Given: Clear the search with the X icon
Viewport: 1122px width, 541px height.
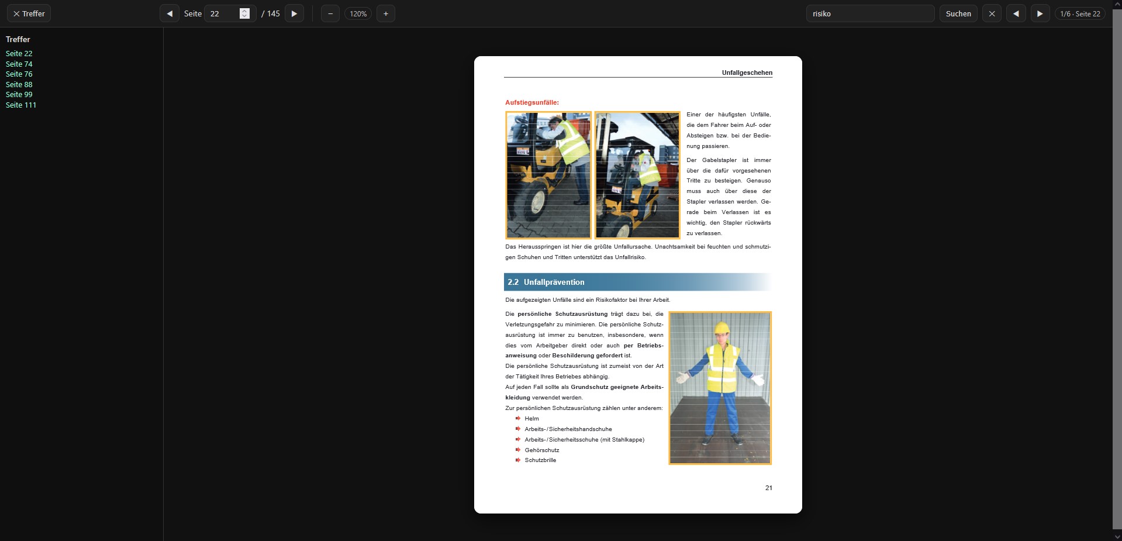Looking at the screenshot, I should pos(992,13).
